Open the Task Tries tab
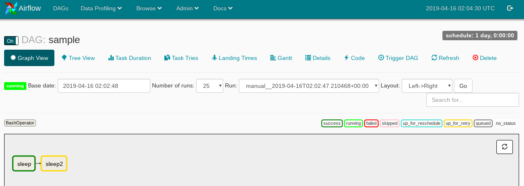The width and height of the screenshot is (524, 186). [x=181, y=58]
